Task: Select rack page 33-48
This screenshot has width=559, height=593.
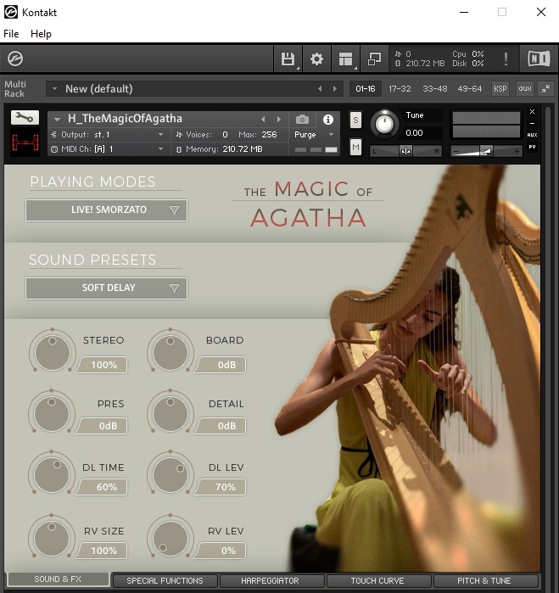Action: click(435, 89)
